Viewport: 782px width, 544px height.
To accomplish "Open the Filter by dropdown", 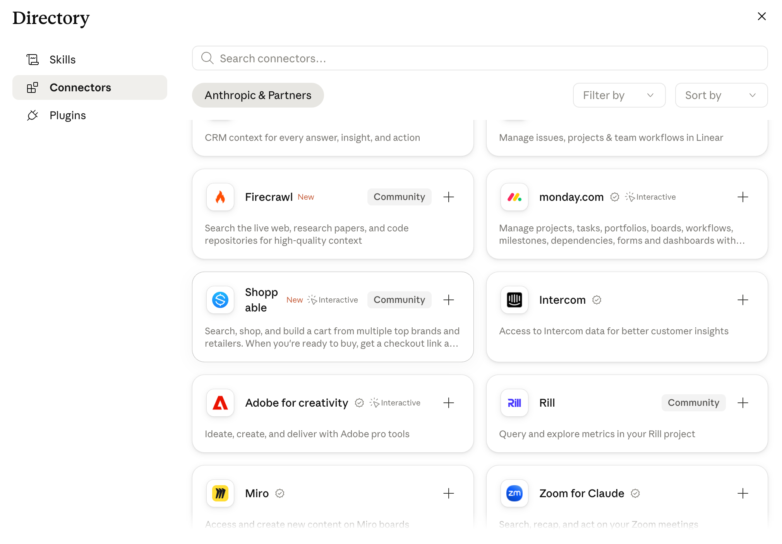I will click(619, 95).
